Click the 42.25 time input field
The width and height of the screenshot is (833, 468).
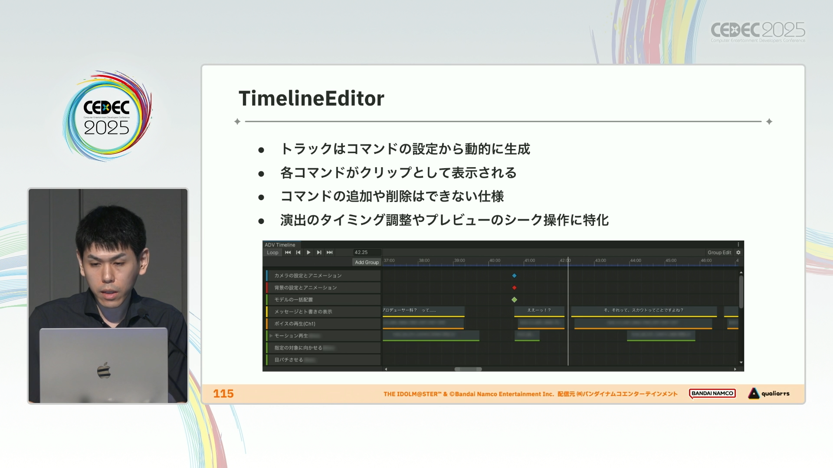coord(367,252)
